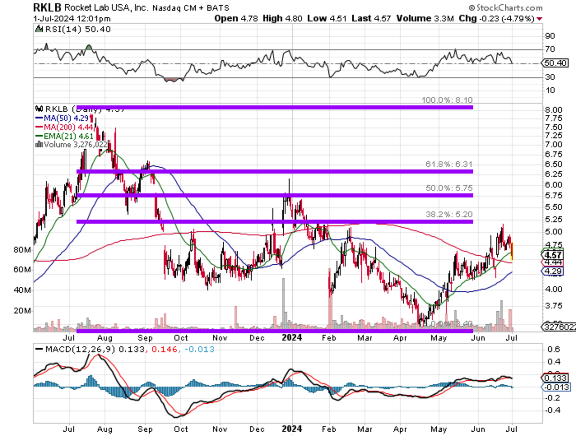
Task: Click the Oct label on the MACD time axis
Action: (181, 428)
